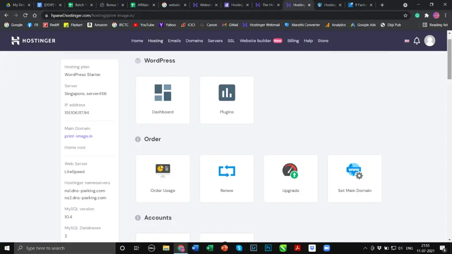Open the Billing menu item
The height and width of the screenshot is (254, 452).
293,41
